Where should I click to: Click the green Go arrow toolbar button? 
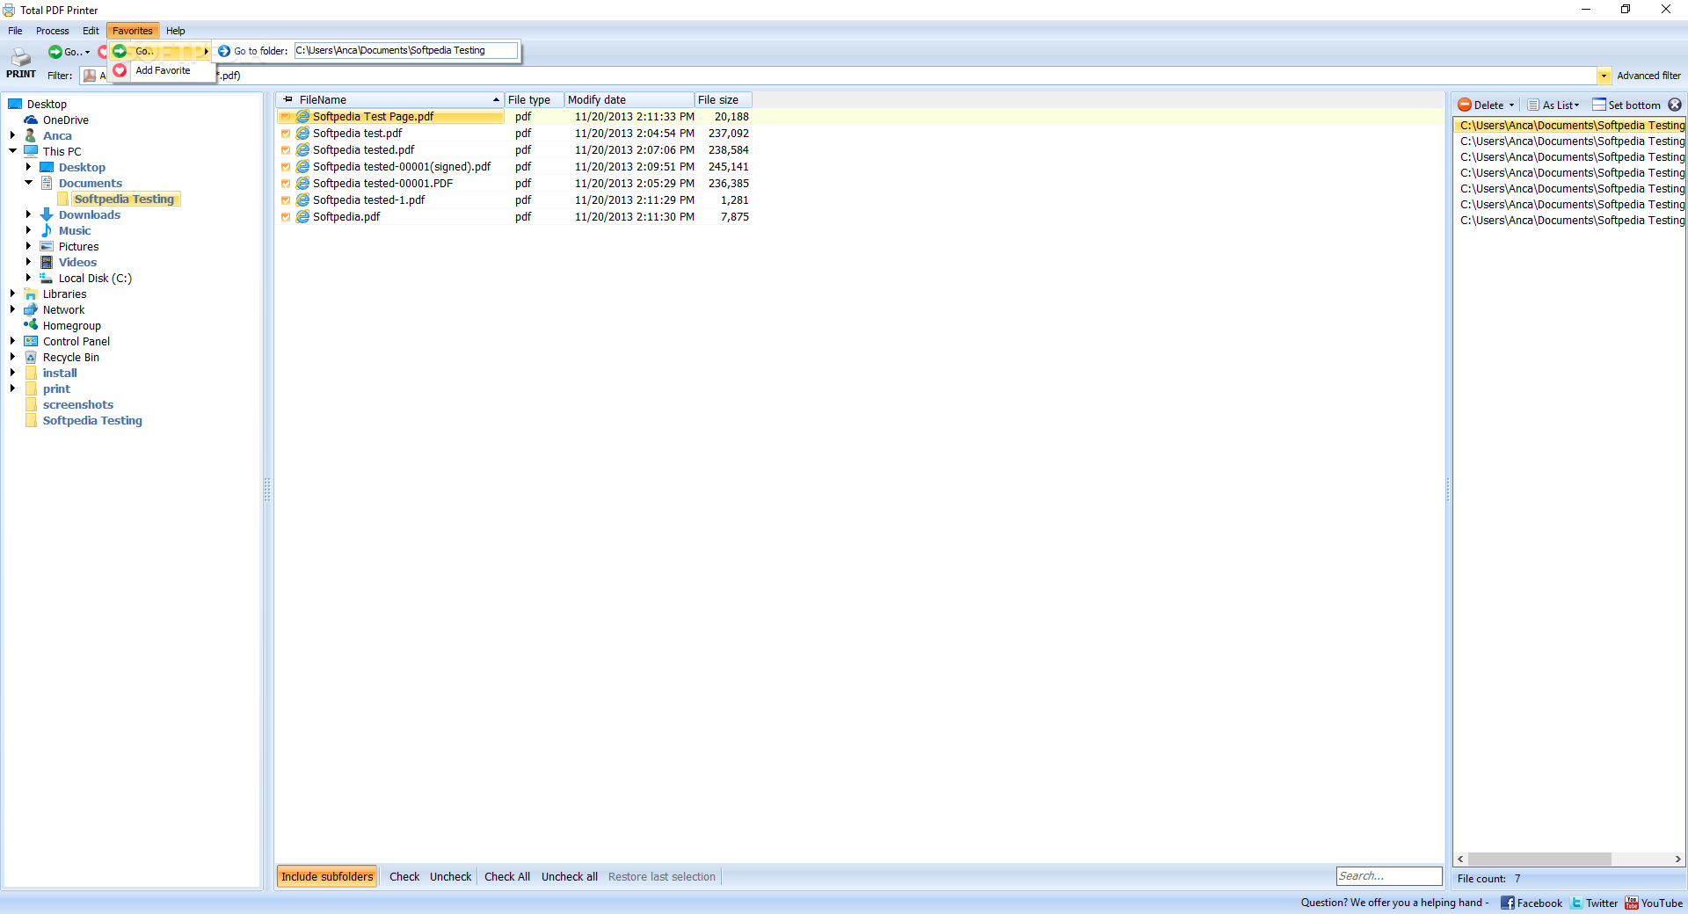click(55, 52)
